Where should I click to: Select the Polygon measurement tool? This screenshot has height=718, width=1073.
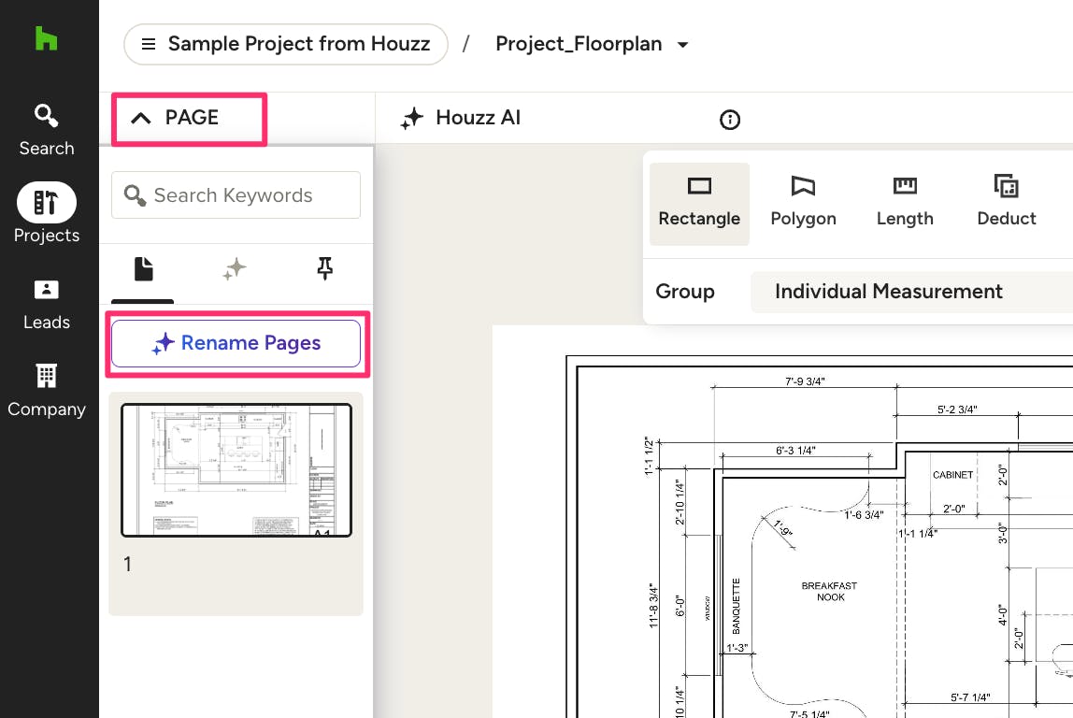pos(804,203)
